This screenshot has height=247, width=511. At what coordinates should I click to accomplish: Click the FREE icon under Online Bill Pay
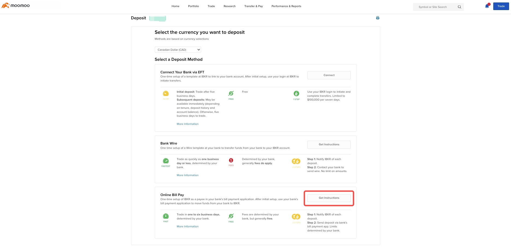231,216
